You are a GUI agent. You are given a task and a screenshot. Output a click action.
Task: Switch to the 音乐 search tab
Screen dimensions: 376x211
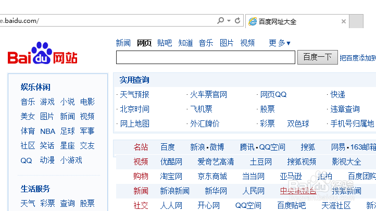[206, 43]
